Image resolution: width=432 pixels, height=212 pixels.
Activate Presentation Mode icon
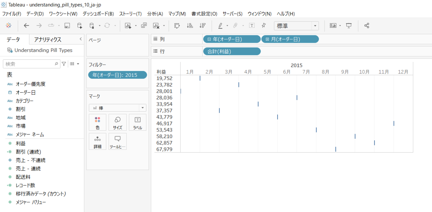[x=349, y=26]
